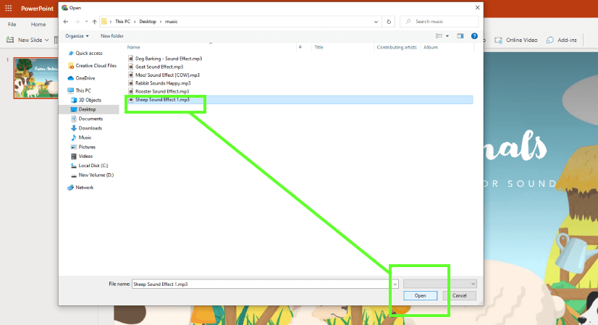598x325 pixels.
Task: Open the File menu in PowerPoint
Action: pyautogui.click(x=12, y=25)
